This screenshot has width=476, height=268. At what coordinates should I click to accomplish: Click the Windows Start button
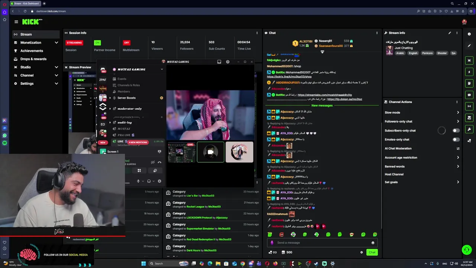(144, 264)
